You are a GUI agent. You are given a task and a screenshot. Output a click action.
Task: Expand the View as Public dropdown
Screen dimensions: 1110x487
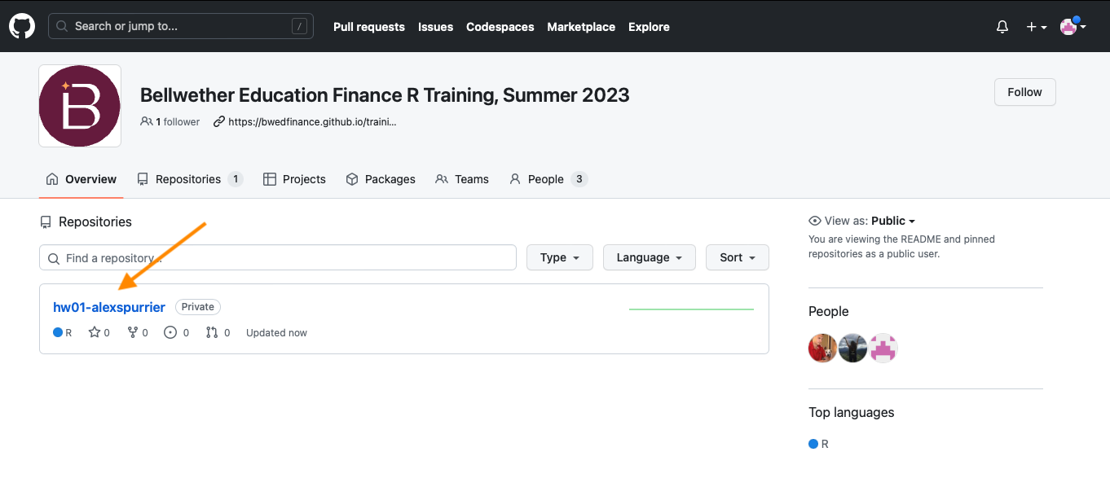[893, 221]
